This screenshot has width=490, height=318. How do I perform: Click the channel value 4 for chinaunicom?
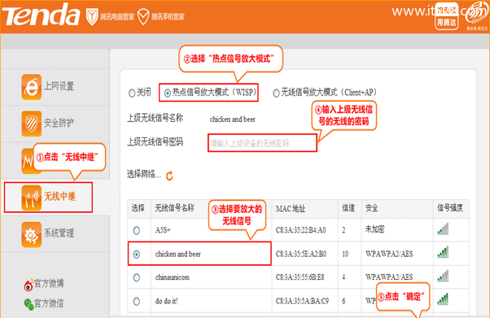pos(343,277)
